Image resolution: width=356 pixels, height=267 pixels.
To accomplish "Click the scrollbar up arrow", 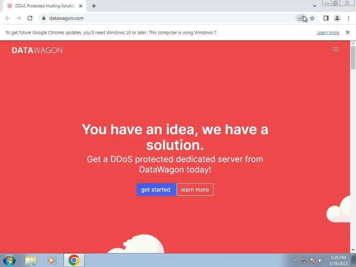I will point(353,43).
